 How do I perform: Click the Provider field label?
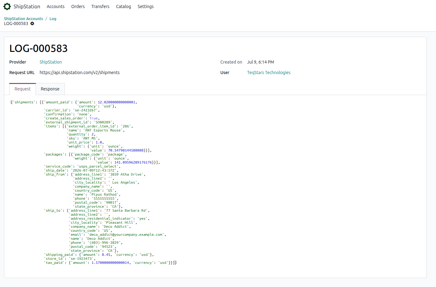click(x=18, y=62)
